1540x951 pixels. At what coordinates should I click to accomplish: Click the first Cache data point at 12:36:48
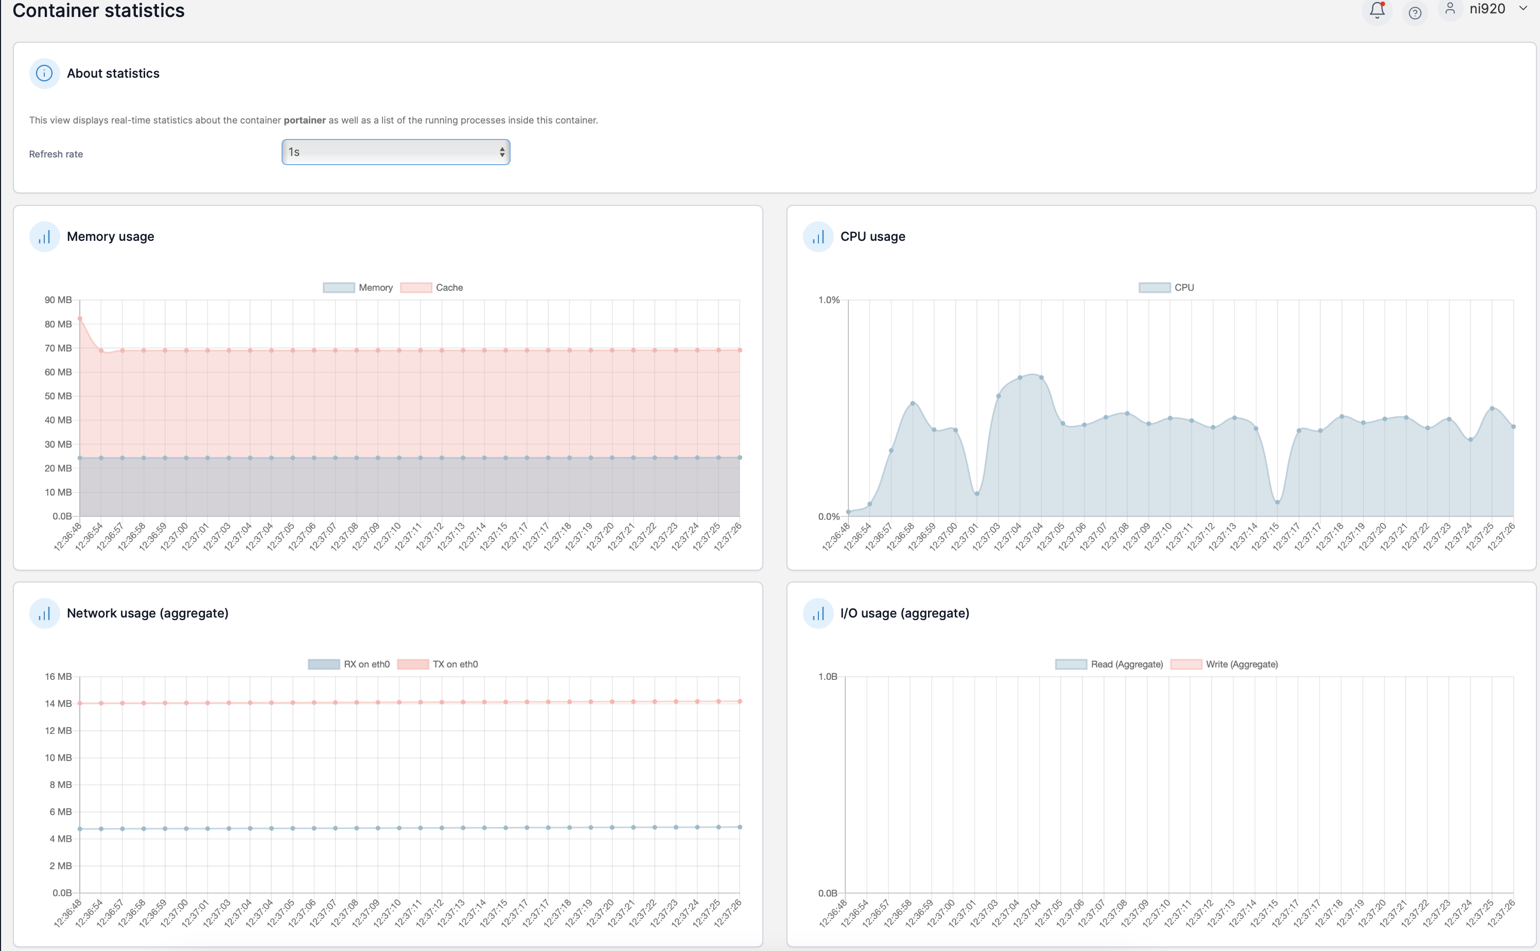[80, 319]
